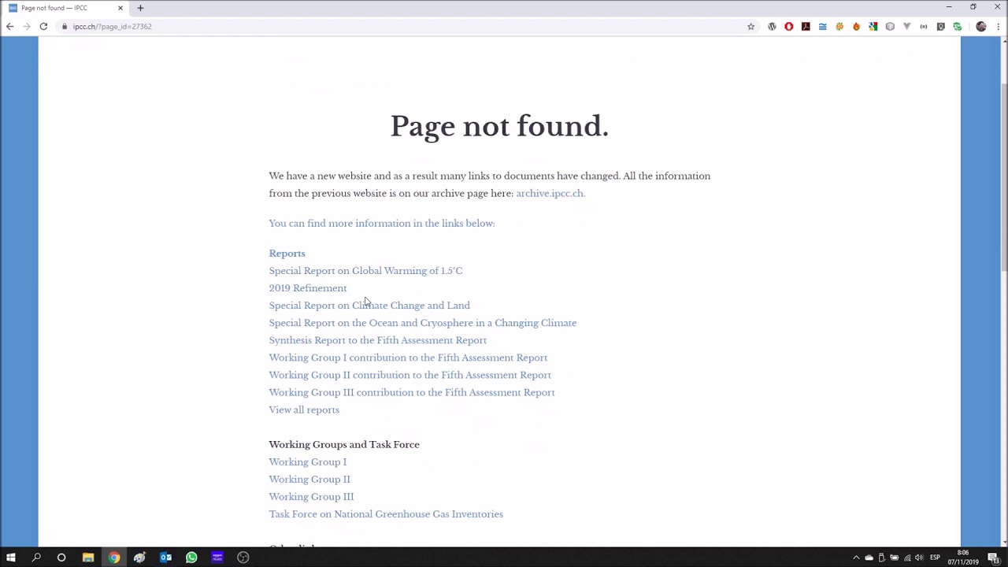Screen dimensions: 1008x567
Task: Open the Windows Start menu
Action: 11,558
